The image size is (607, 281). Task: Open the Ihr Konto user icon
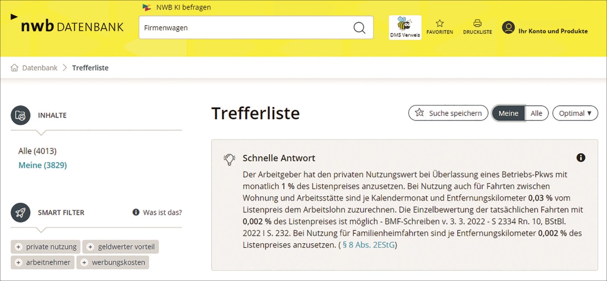(508, 28)
